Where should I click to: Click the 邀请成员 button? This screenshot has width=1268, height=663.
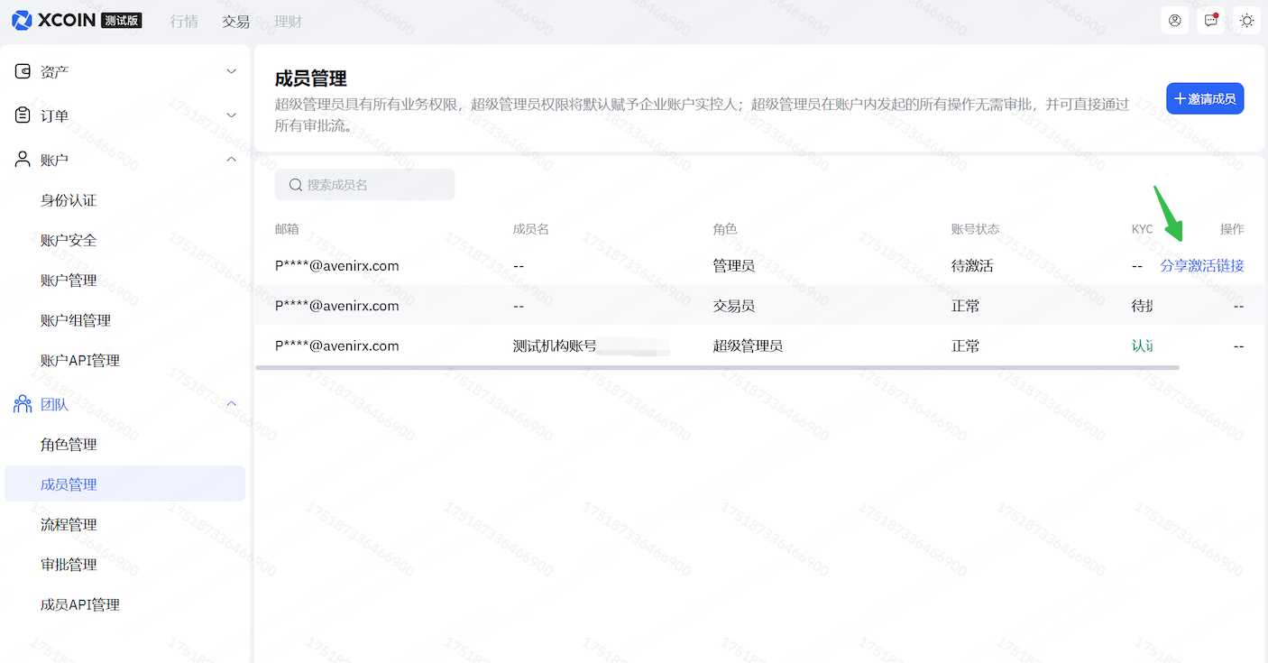[1204, 99]
